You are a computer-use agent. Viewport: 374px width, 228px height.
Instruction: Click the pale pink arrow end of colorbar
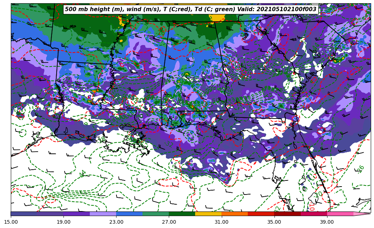(362, 214)
